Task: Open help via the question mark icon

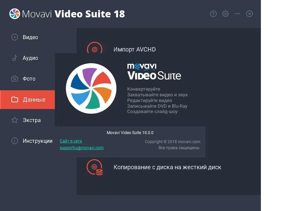Action: point(213,14)
